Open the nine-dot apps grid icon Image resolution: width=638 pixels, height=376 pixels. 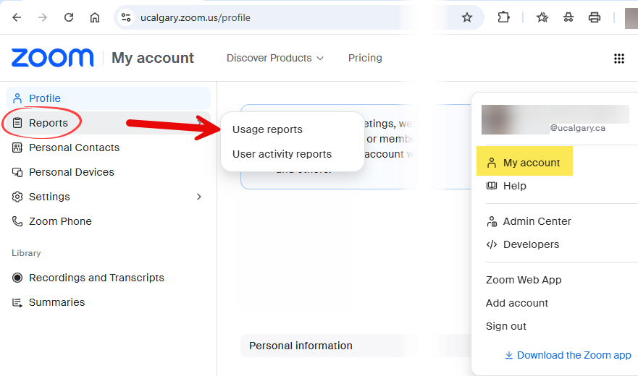[x=619, y=59]
